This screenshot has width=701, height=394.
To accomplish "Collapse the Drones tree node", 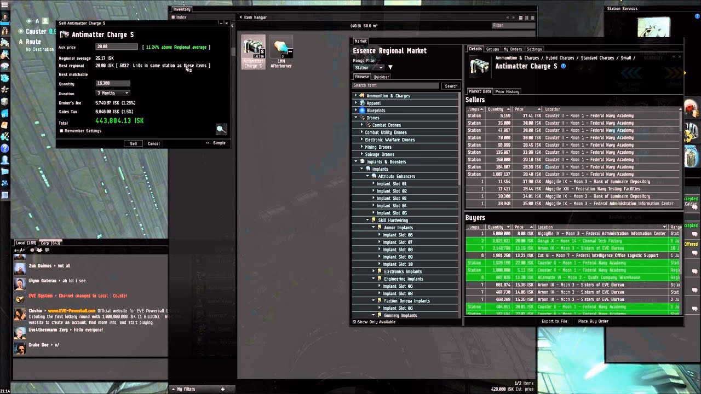I will [356, 118].
